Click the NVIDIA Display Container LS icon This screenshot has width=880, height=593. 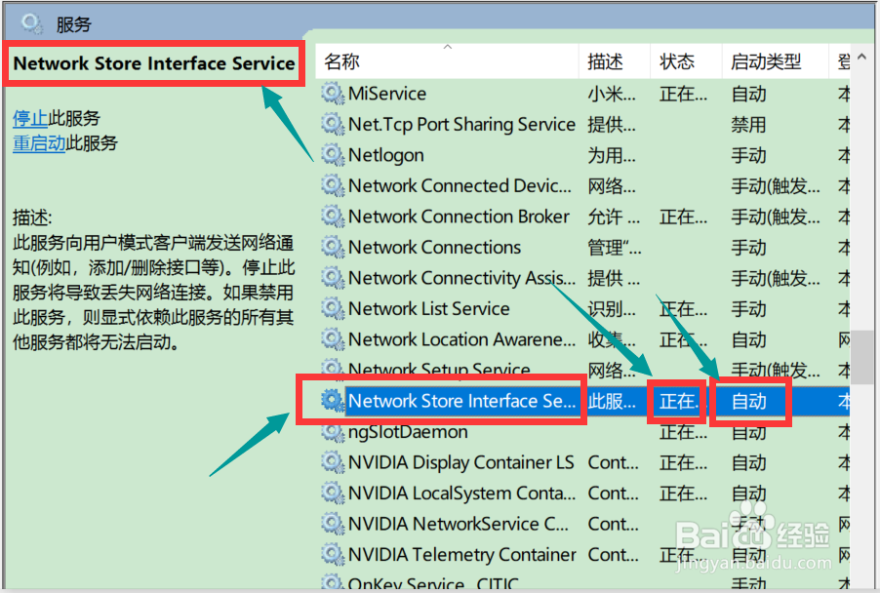click(x=332, y=462)
